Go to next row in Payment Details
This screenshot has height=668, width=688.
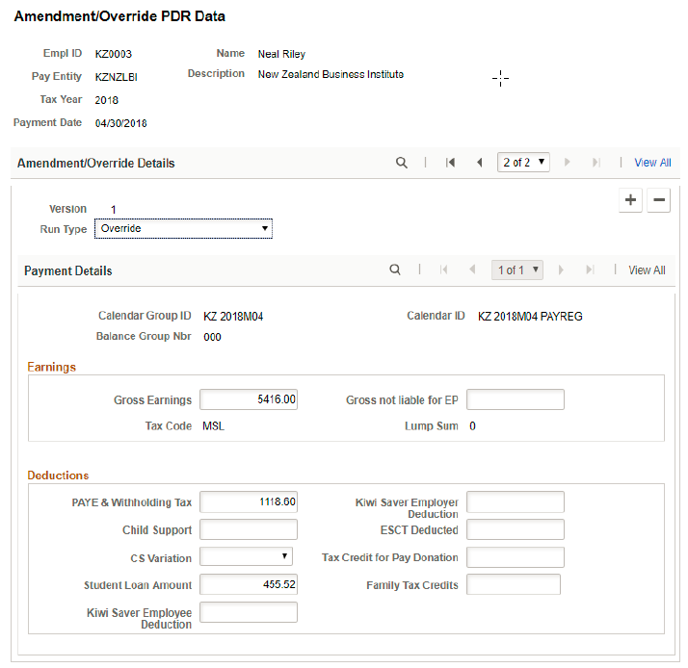coord(561,270)
